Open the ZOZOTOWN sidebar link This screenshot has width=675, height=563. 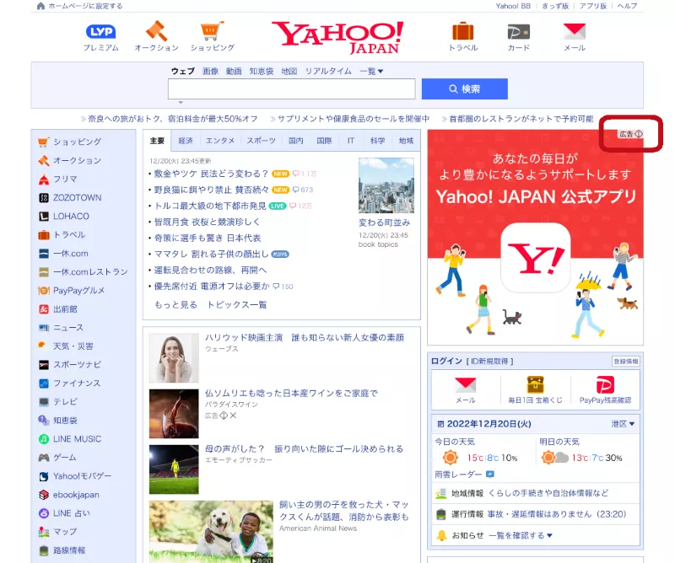click(x=77, y=197)
